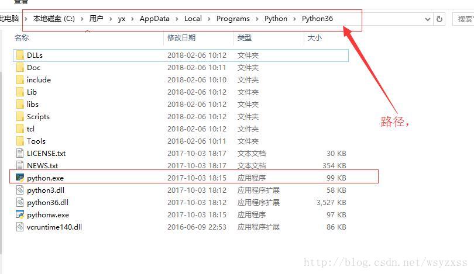Expand the chevron before 本地磁盘 (C:)

click(26, 19)
